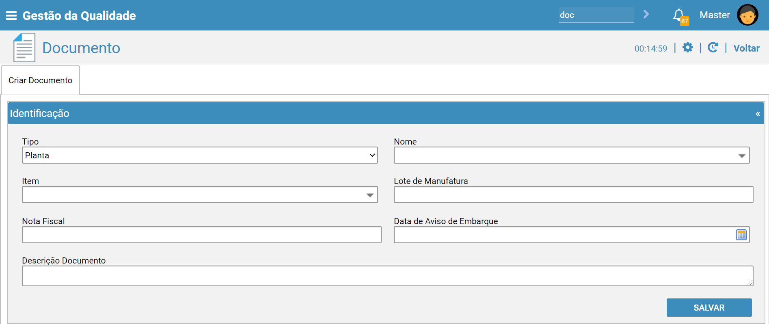Collapse the Identificação panel
Viewport: 769px width, 324px height.
(x=758, y=114)
